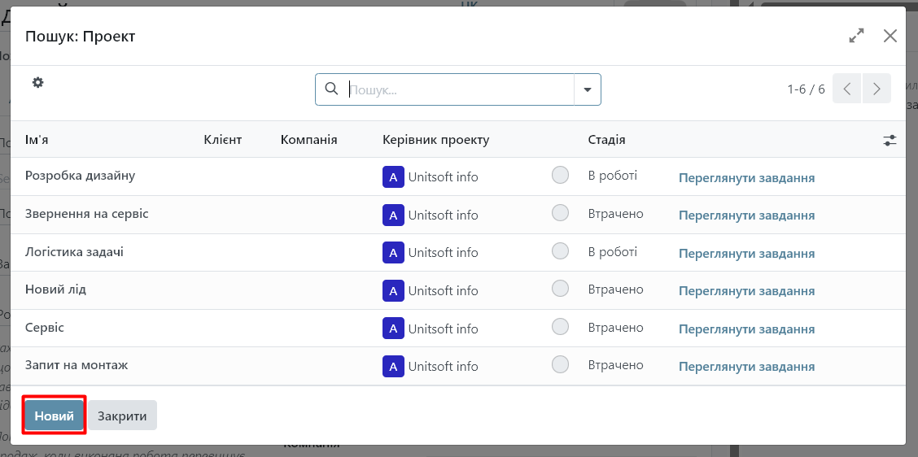Click the settings gear icon

37,83
